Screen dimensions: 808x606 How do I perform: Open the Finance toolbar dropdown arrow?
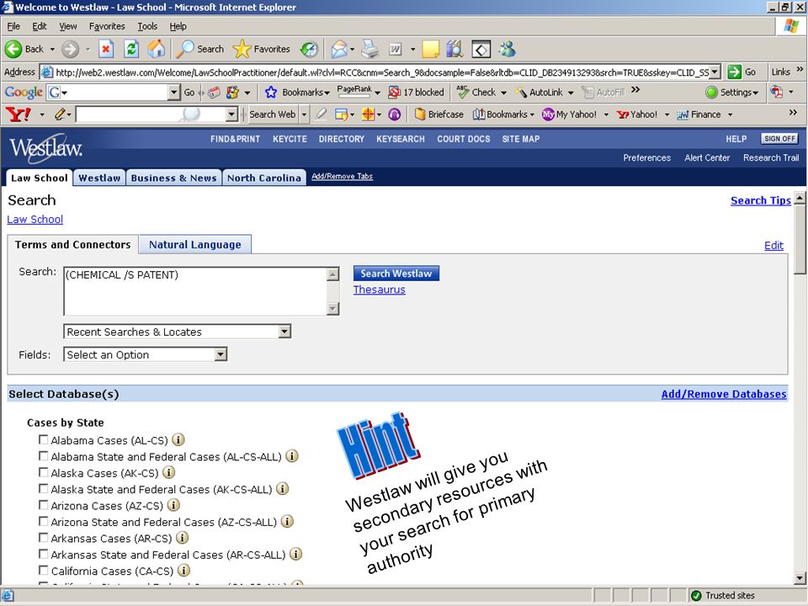tap(731, 114)
